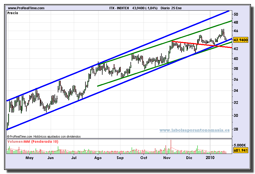Screen dimensions: 255x174
Task: Click the Volumen MM (Ponderada 10) label
Action: tap(33, 141)
